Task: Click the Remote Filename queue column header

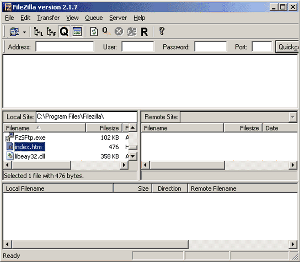Action: pyautogui.click(x=243, y=188)
